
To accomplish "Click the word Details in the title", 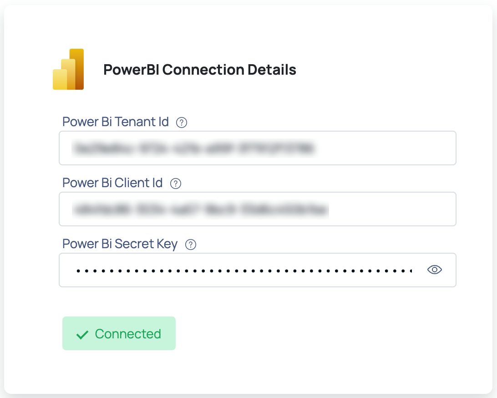I will [272, 70].
